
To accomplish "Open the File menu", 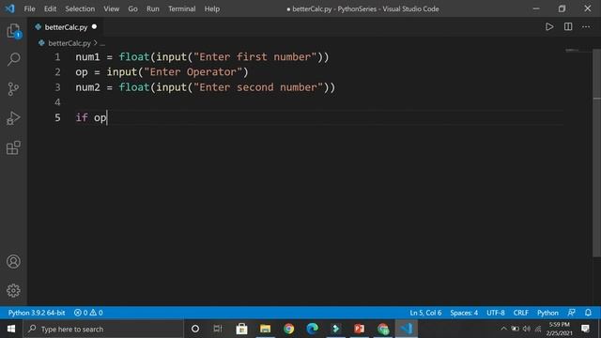I will 29,8.
